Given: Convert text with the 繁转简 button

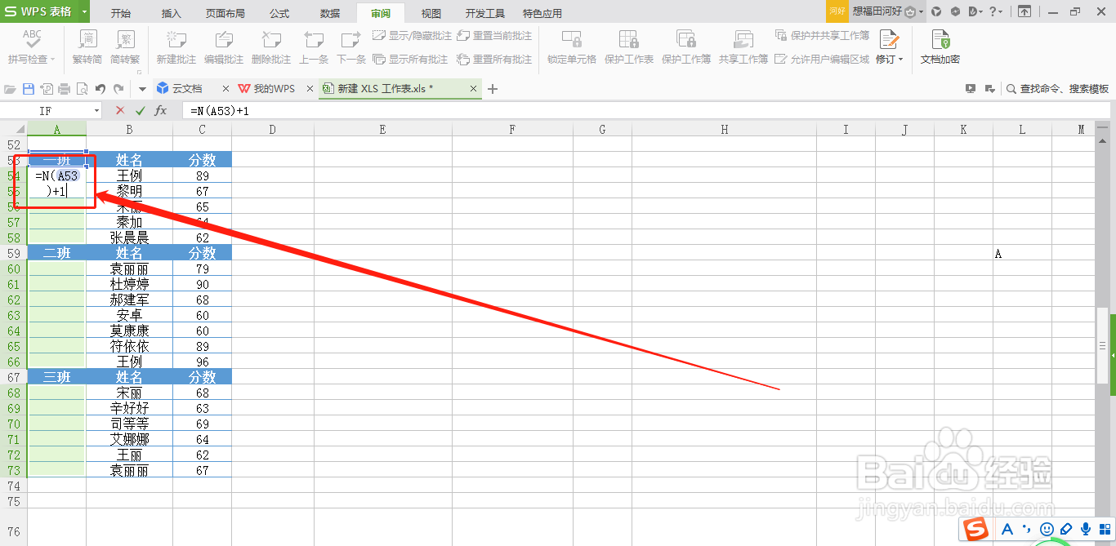Looking at the screenshot, I should pos(87,47).
